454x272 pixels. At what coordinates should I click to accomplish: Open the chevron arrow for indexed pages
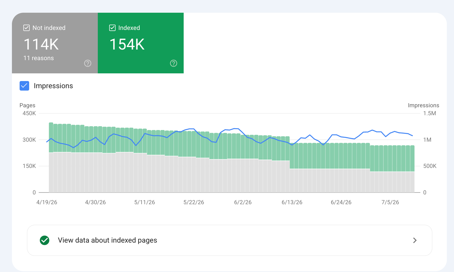(x=415, y=240)
